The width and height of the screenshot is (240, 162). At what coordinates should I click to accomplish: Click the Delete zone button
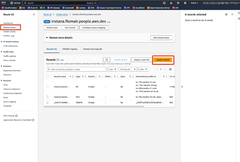52,28
